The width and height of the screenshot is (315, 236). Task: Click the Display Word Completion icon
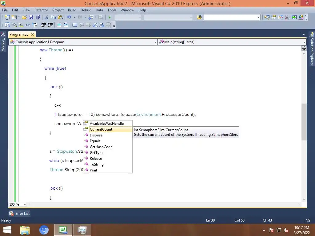pyautogui.click(x=28, y=25)
